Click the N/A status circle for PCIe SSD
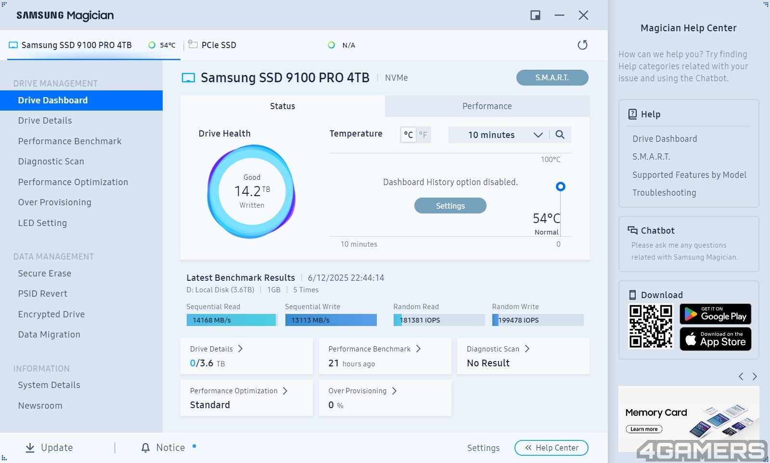 331,45
